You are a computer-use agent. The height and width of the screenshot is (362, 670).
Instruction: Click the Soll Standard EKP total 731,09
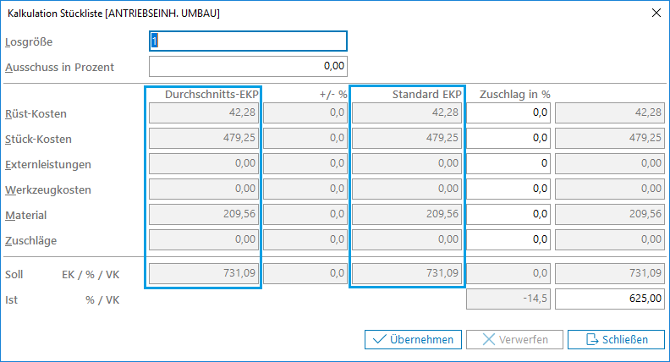pyautogui.click(x=407, y=274)
